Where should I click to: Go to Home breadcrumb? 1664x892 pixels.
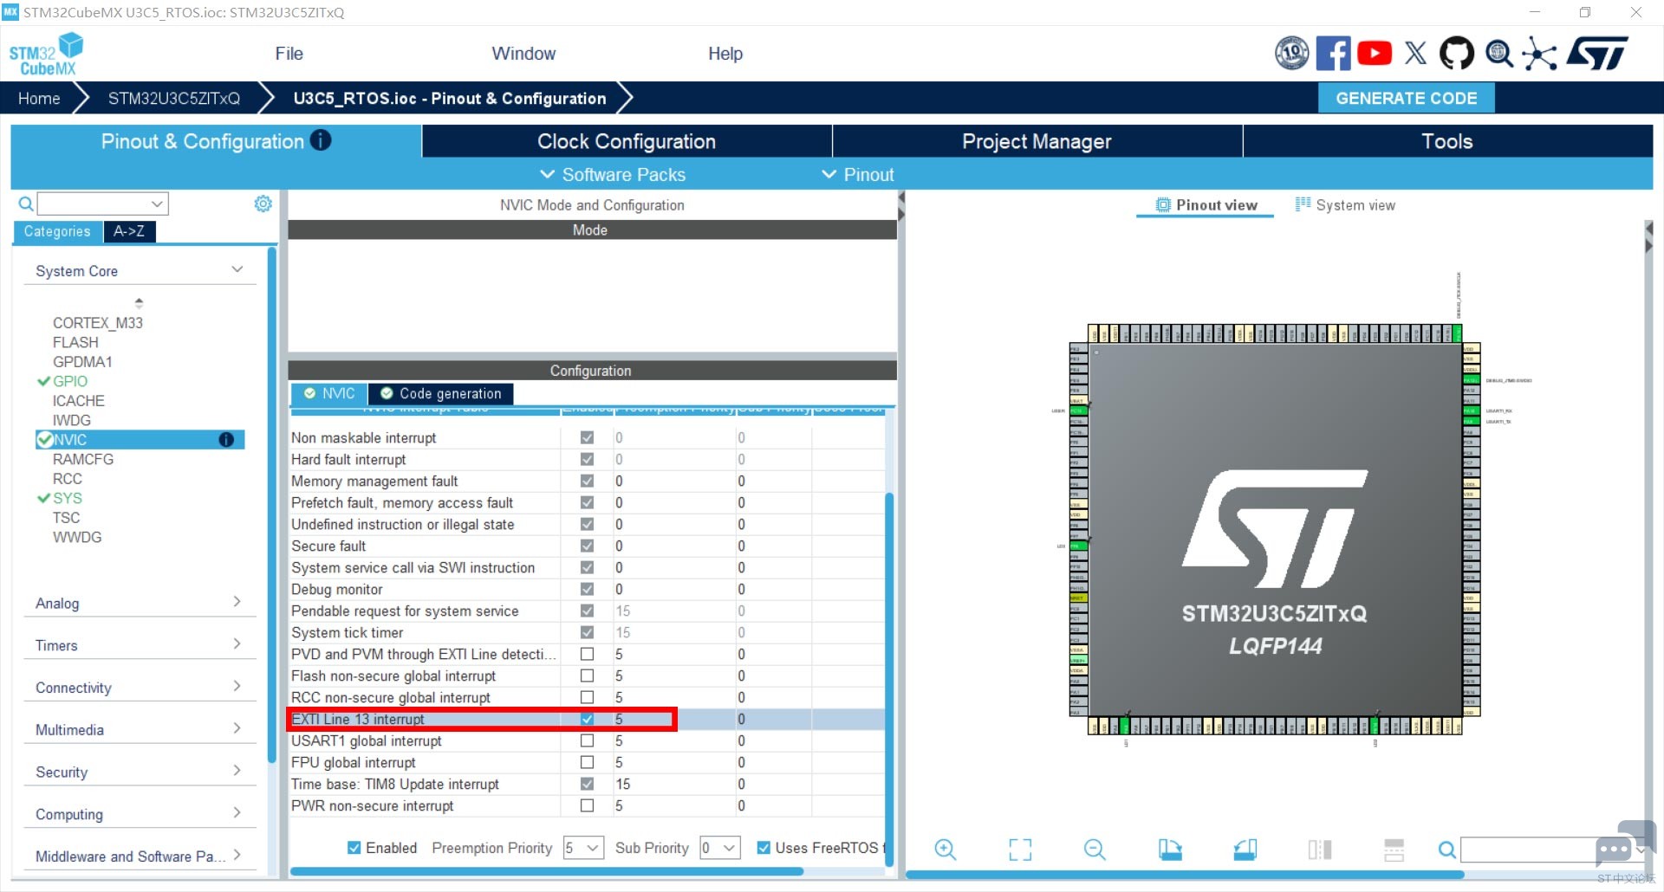(x=39, y=98)
